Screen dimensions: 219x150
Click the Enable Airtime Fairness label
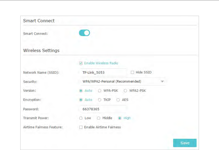102,127
